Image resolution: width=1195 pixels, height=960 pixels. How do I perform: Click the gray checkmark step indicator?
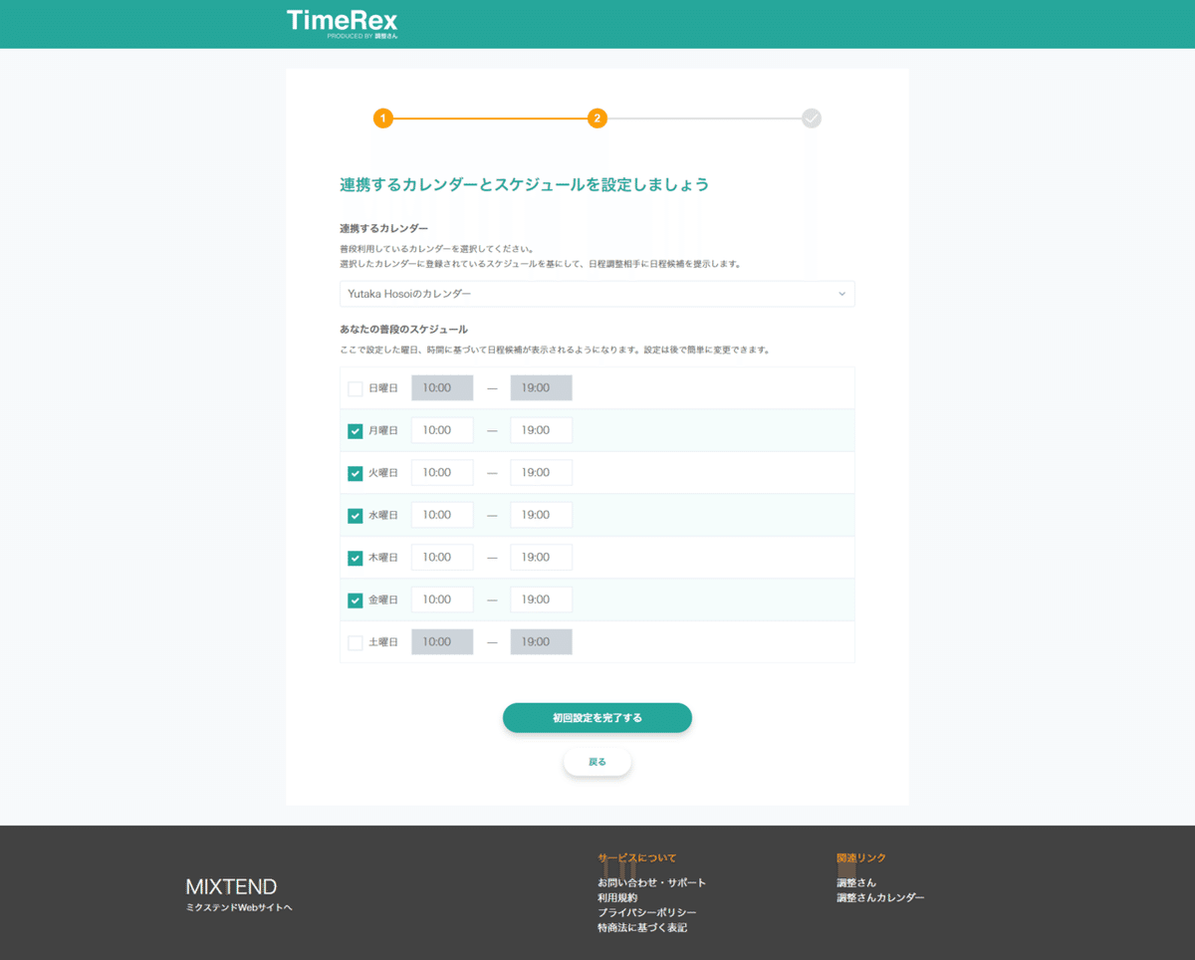811,118
